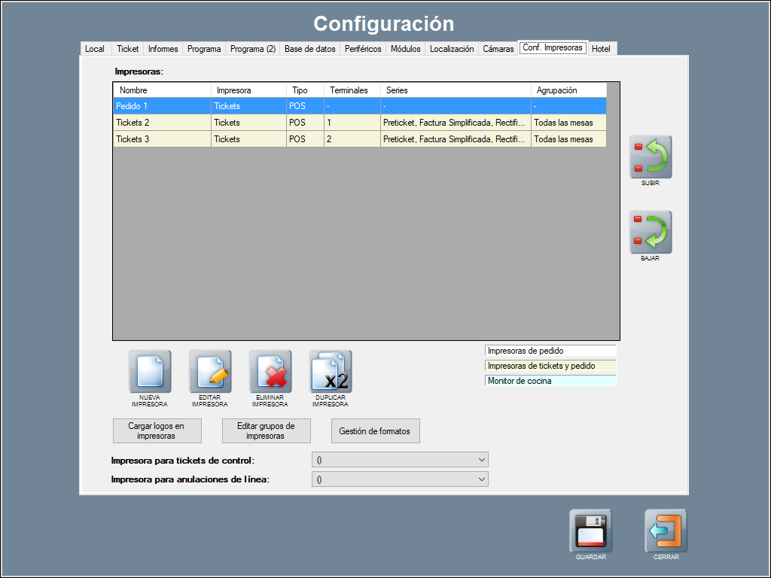Image resolution: width=771 pixels, height=578 pixels.
Task: Expand the anulaciones de línea printer dropdown
Action: (x=400, y=479)
